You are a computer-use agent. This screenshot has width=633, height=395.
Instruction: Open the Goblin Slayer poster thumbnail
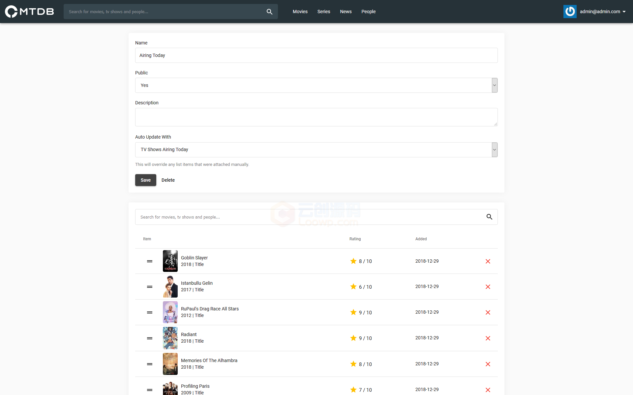[x=170, y=261]
